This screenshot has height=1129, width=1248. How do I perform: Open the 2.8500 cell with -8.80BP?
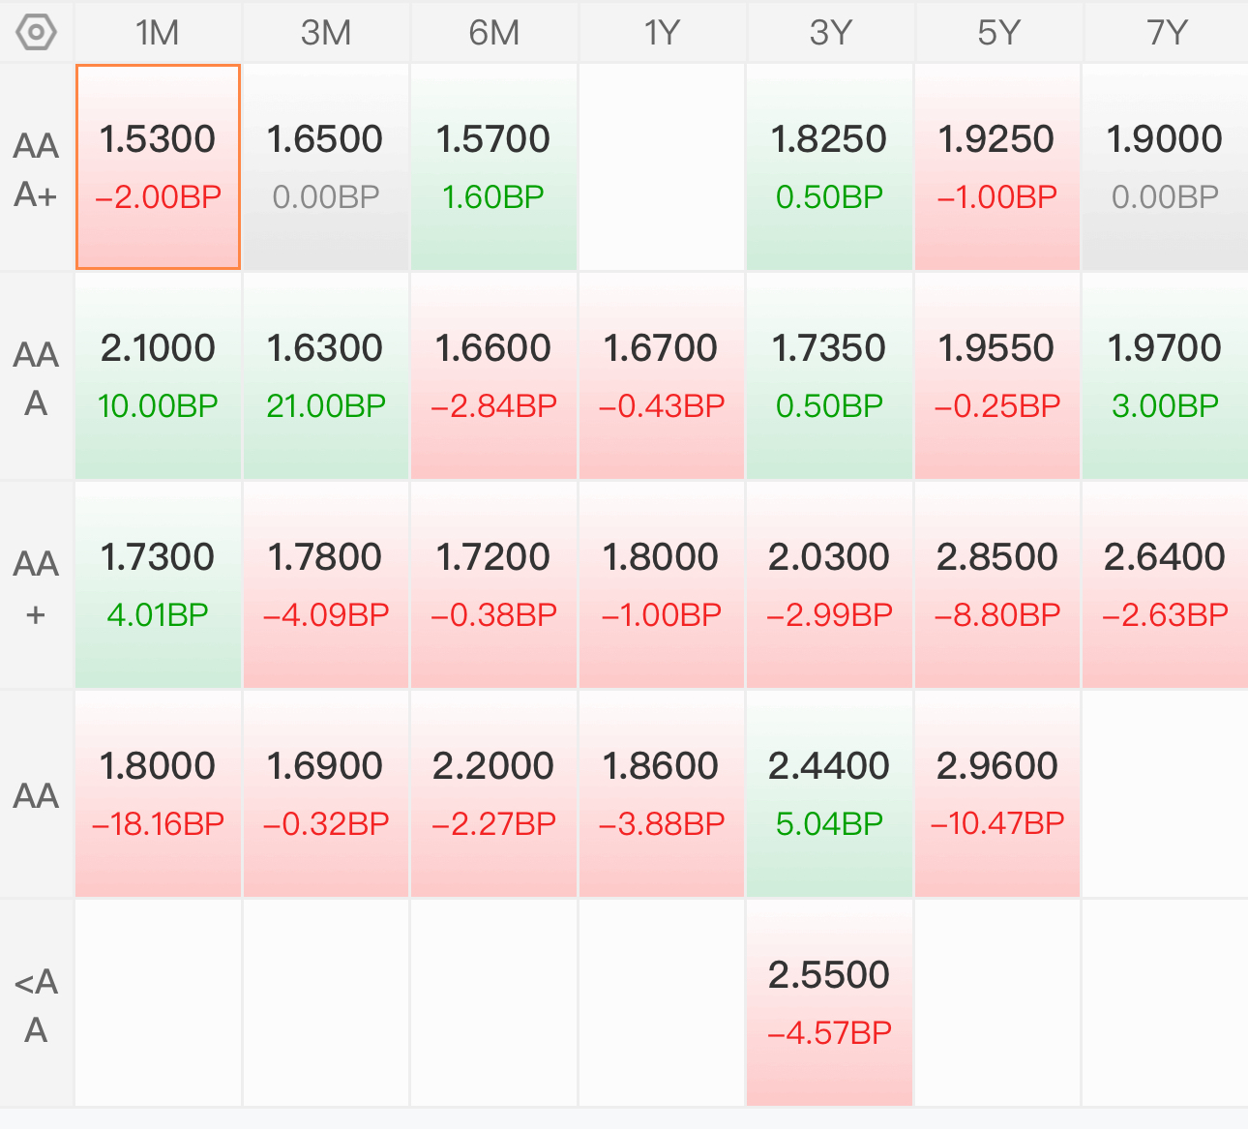point(997,585)
